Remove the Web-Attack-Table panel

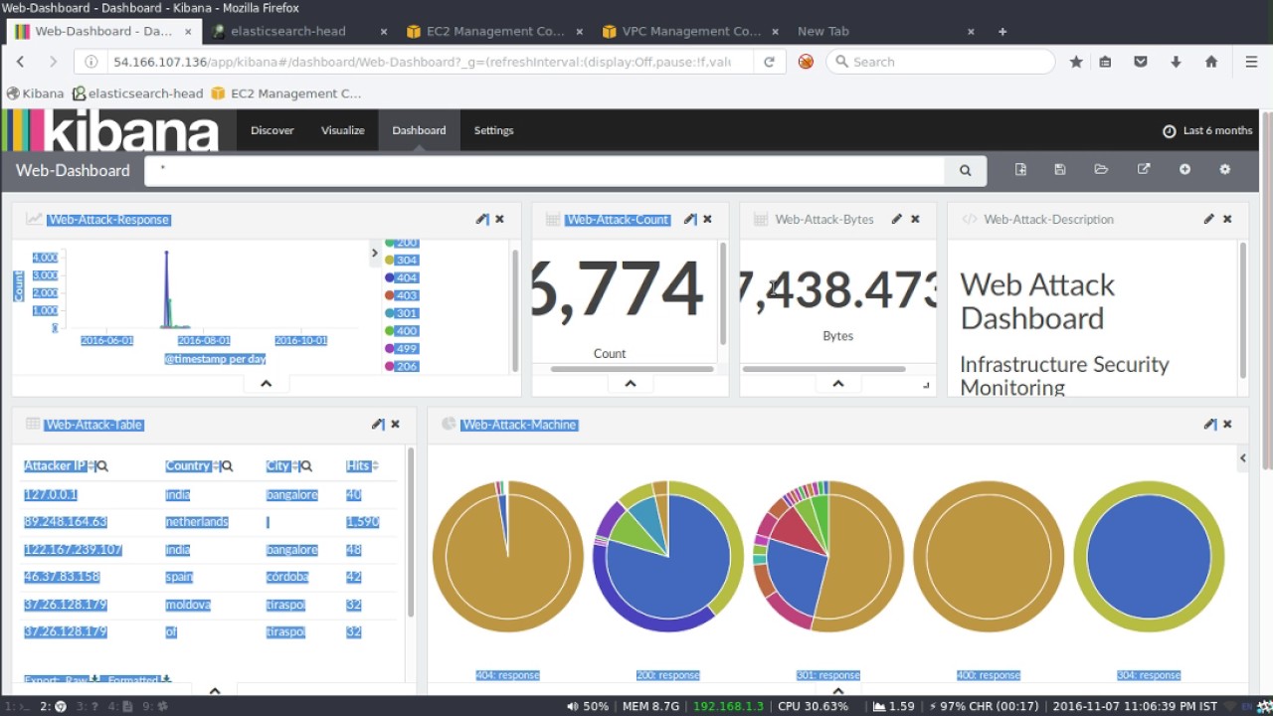click(x=395, y=424)
